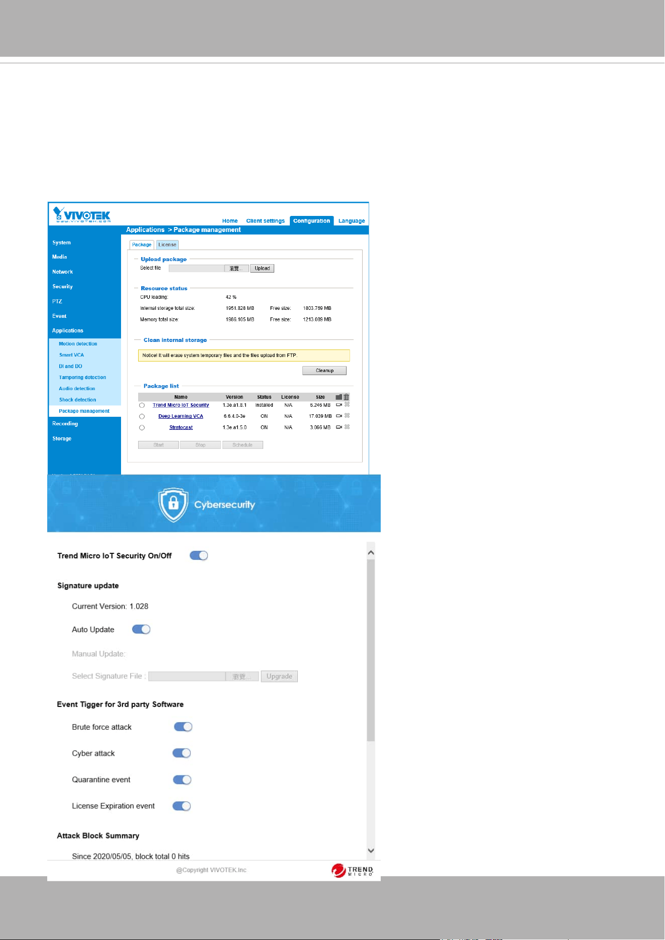Open the Deep Learning VCA link
This screenshot has height=940, width=665.
(181, 416)
